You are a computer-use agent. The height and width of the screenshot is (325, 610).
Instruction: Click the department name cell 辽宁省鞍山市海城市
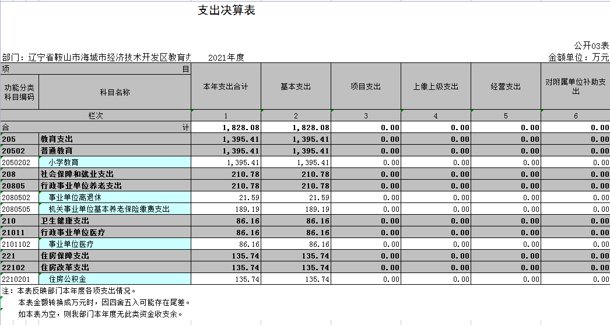click(96, 57)
